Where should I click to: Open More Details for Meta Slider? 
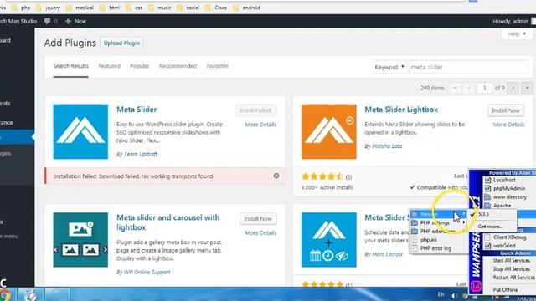tap(260, 125)
